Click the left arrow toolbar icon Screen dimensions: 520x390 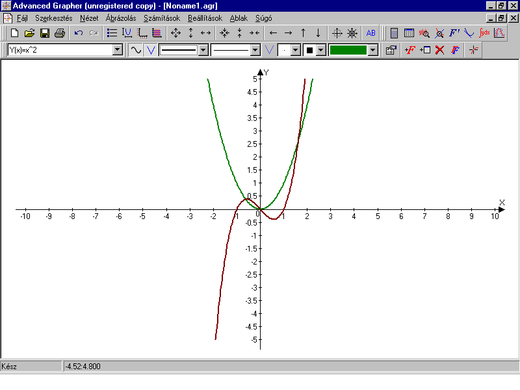coord(273,33)
